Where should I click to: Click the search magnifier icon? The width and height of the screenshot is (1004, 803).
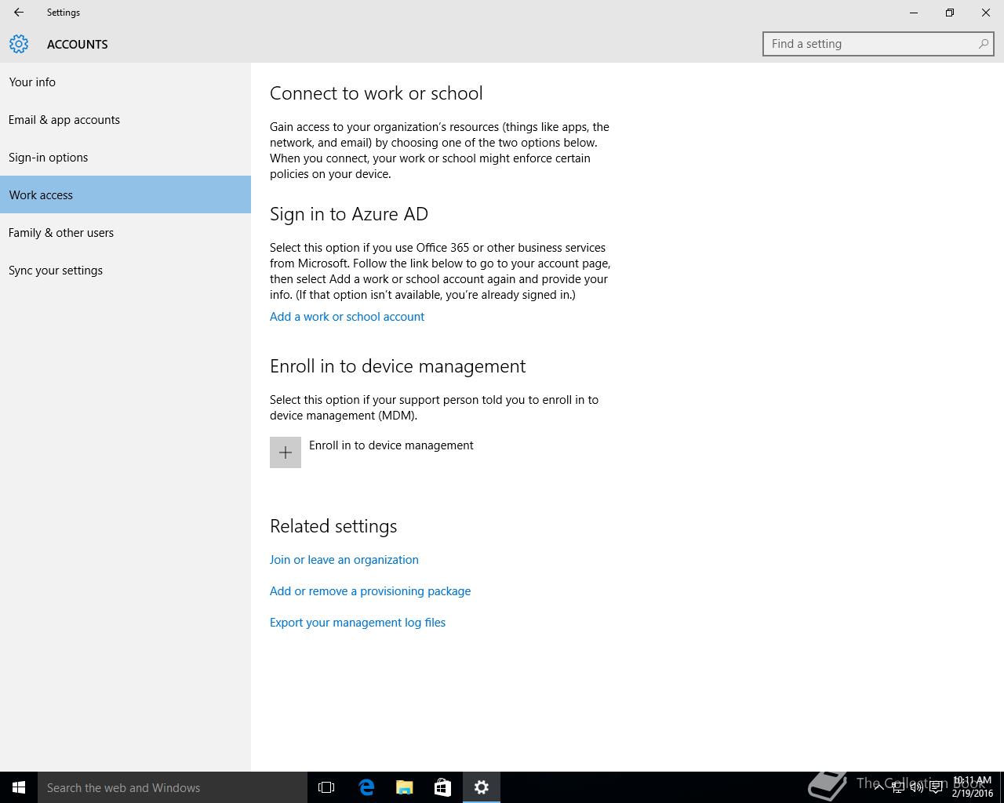tap(983, 44)
